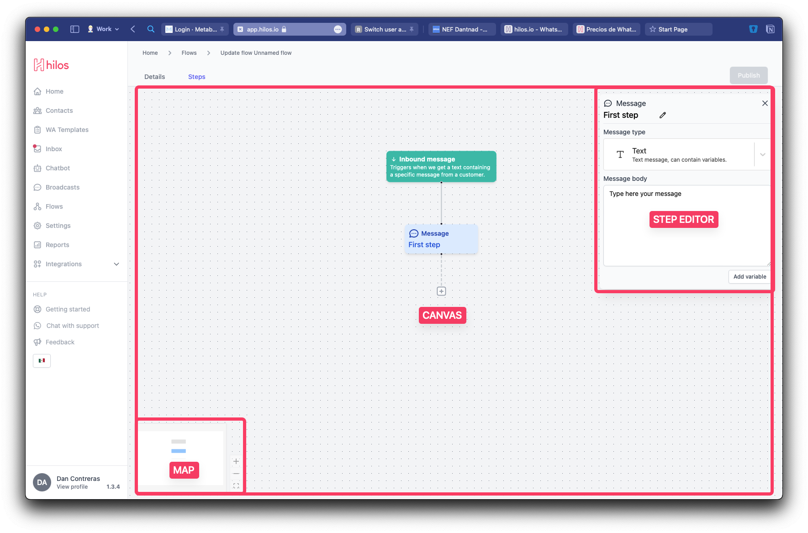Image resolution: width=808 pixels, height=533 pixels.
Task: Zoom out with the map minus control
Action: (x=236, y=474)
